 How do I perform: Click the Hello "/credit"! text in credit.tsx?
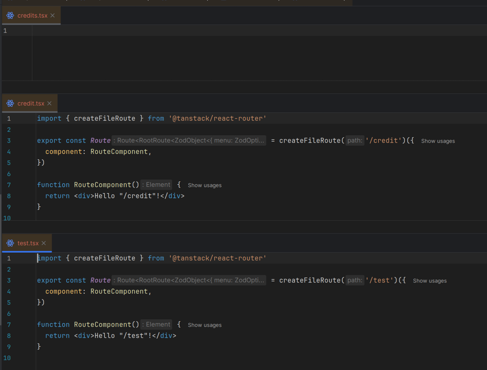(127, 196)
